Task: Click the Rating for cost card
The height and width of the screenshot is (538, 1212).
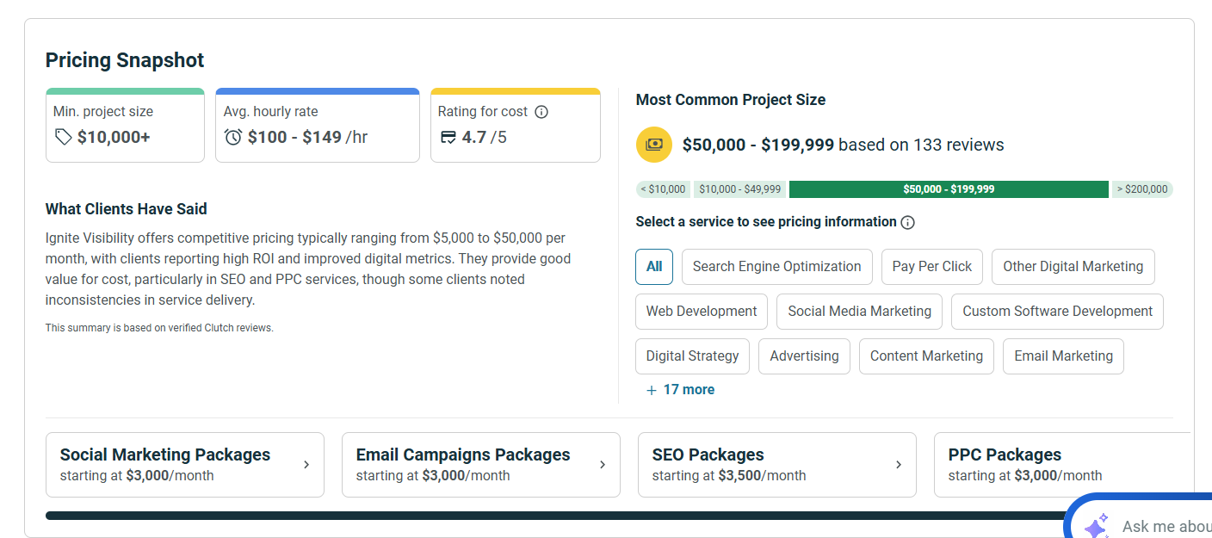Action: coord(516,125)
